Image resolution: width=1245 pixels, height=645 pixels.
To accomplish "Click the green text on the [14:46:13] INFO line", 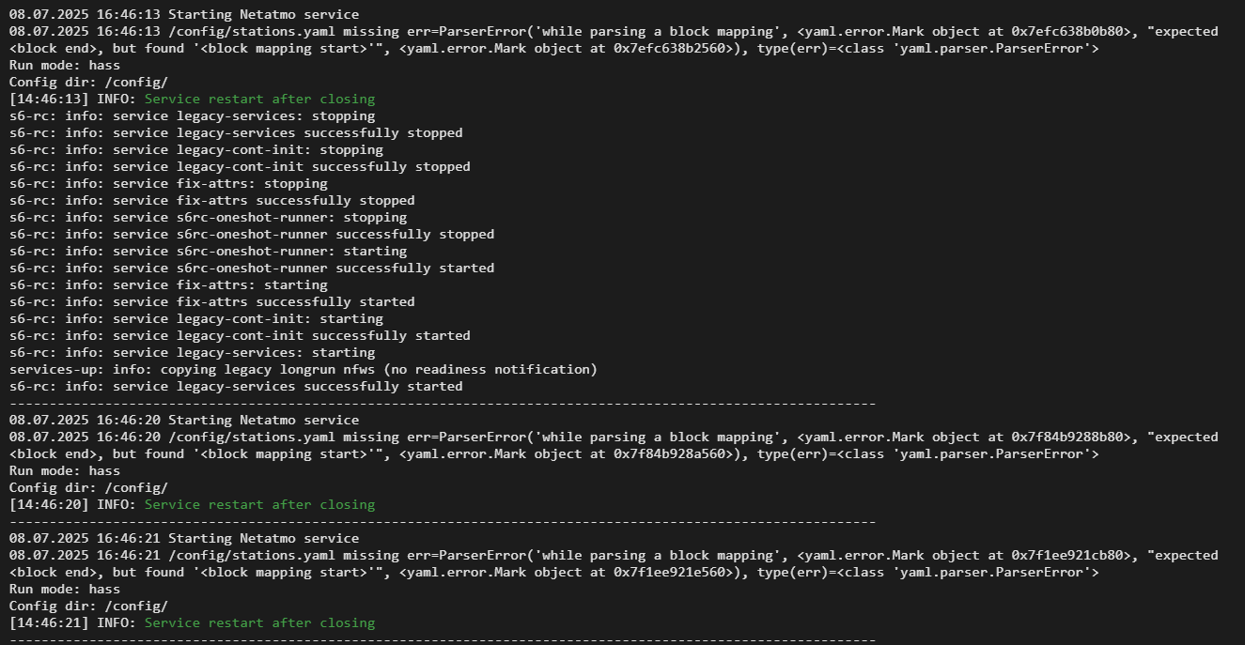I will pos(259,99).
